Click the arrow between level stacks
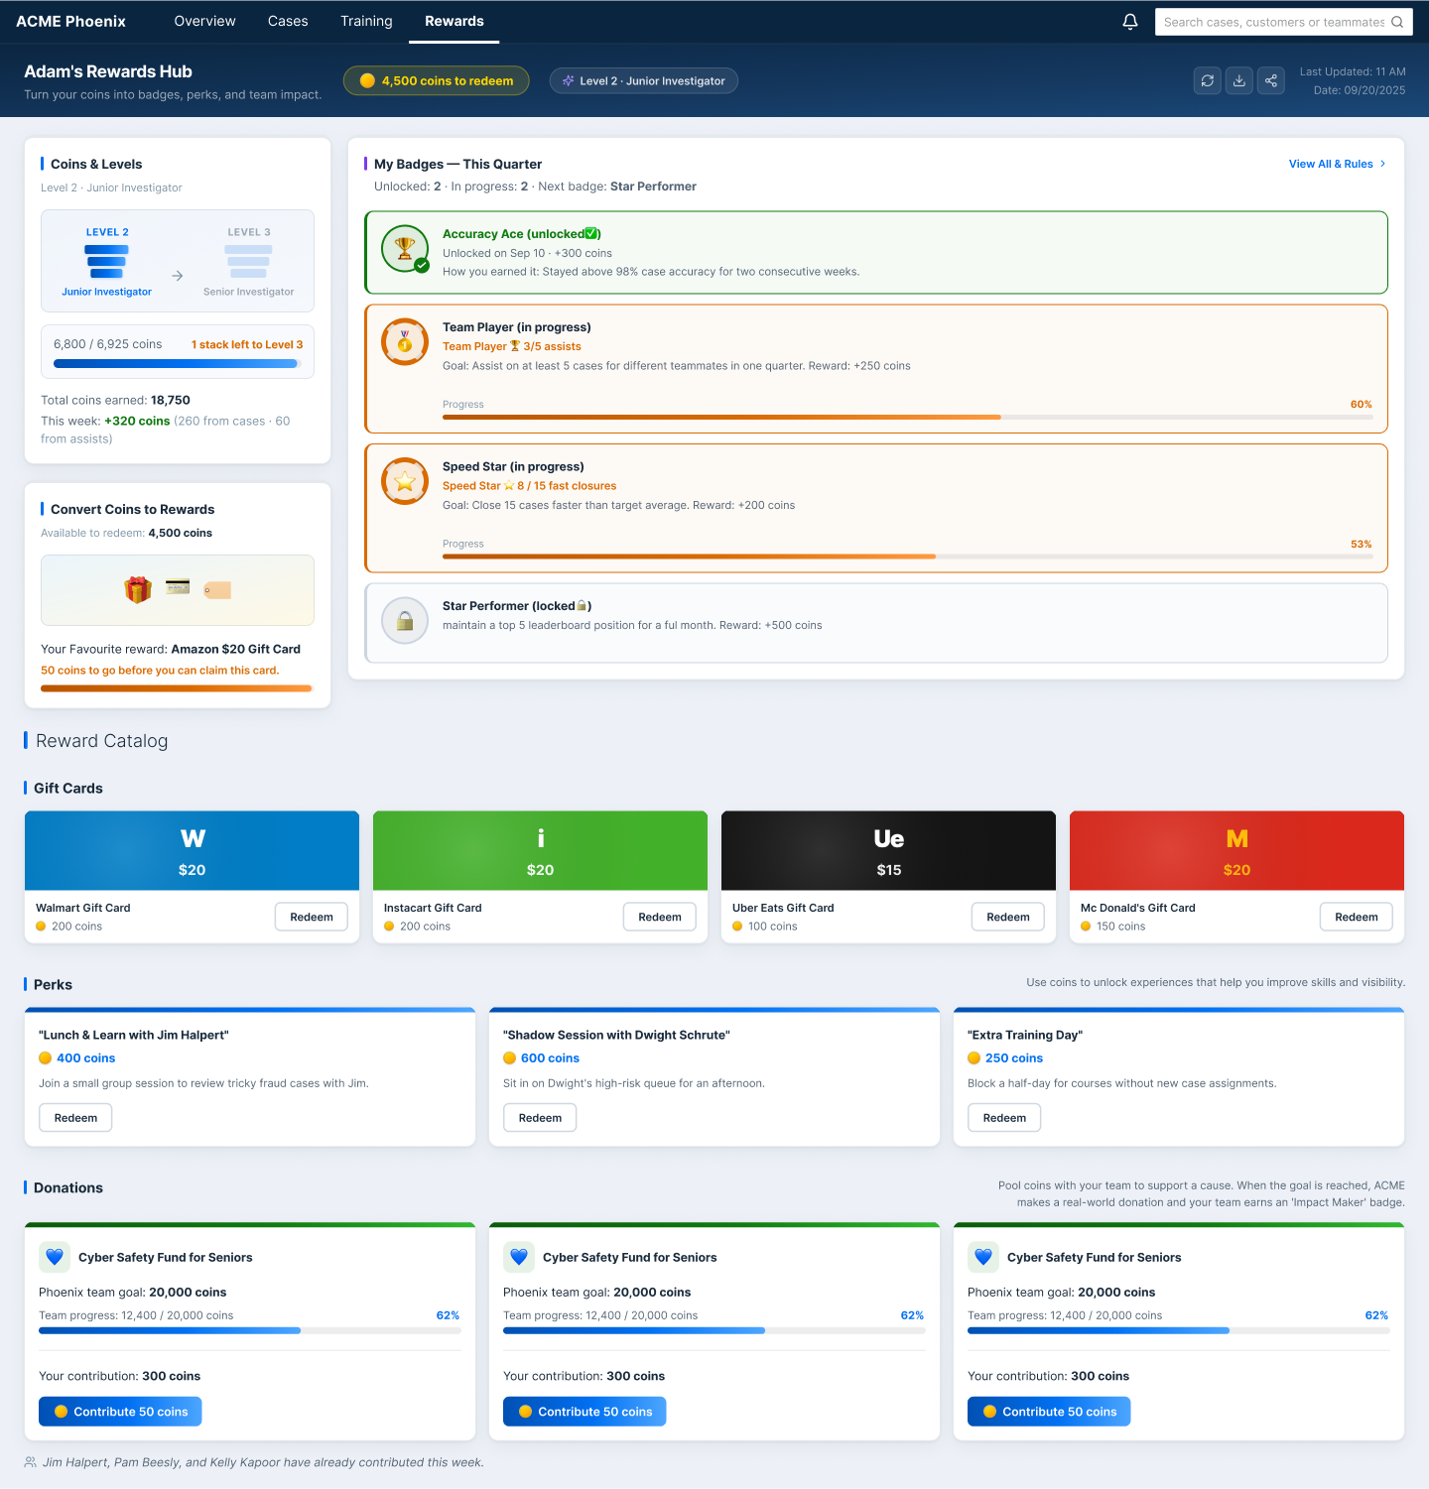Screen dimensions: 1429x1489 point(178,276)
